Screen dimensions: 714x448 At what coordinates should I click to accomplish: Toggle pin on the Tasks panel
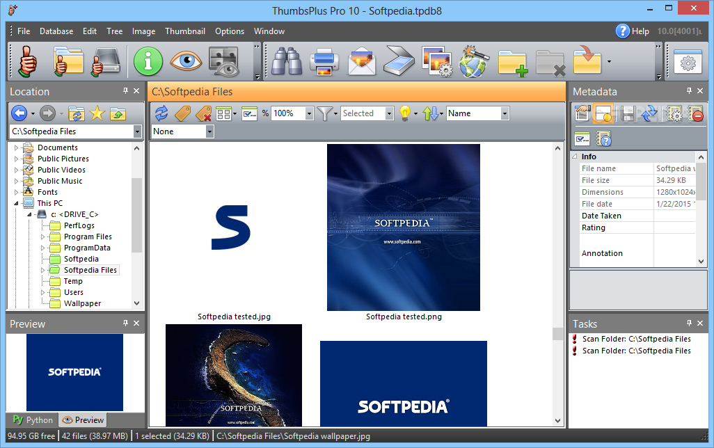pyautogui.click(x=689, y=323)
